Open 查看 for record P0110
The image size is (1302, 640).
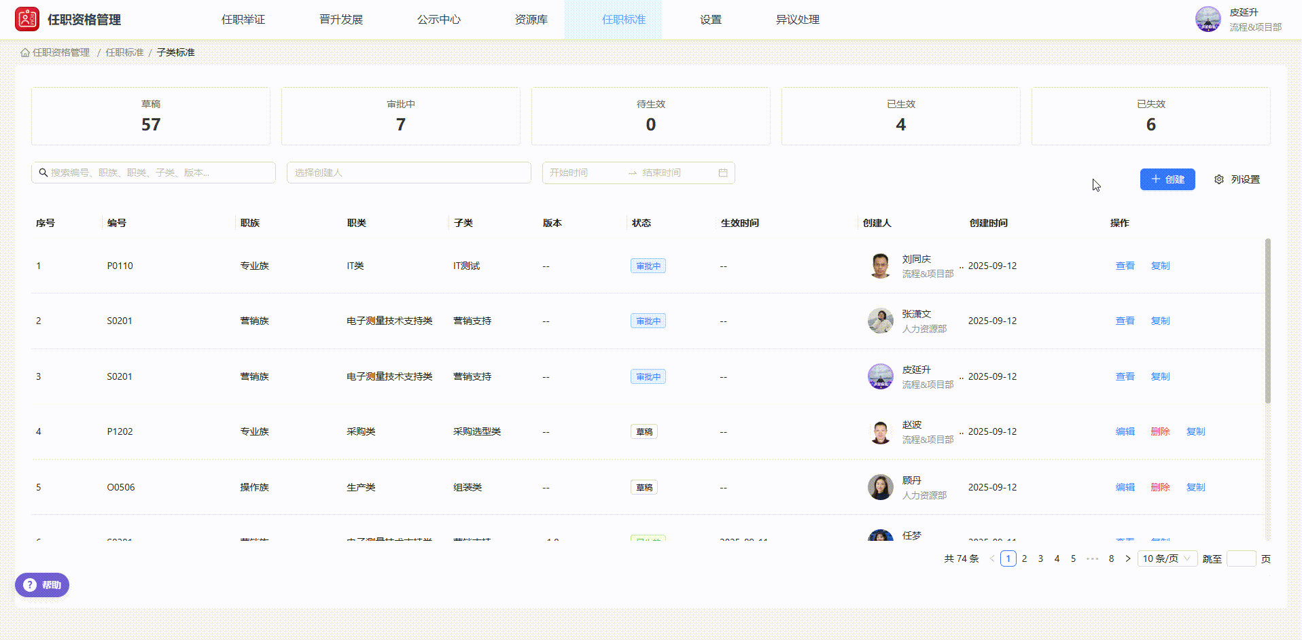(x=1125, y=266)
